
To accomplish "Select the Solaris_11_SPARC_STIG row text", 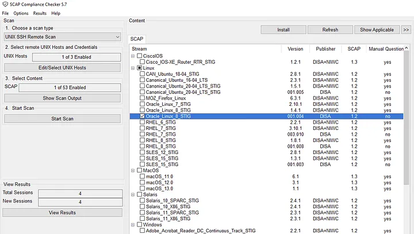I will (x=172, y=213).
